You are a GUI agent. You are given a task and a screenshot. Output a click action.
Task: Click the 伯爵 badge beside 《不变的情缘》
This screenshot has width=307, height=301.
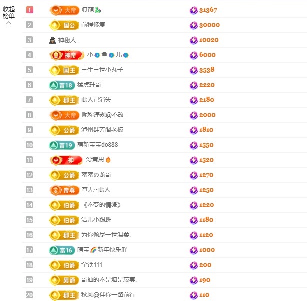[x=64, y=205]
